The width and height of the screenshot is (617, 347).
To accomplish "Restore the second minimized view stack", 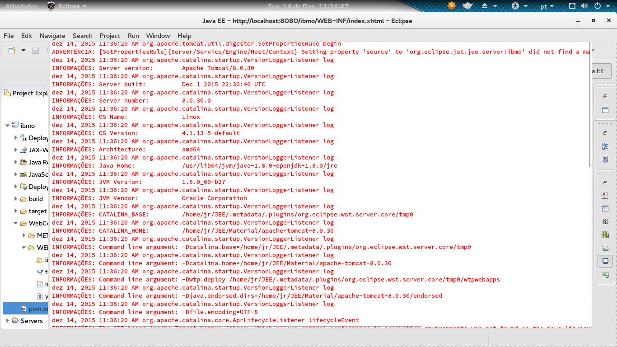I will (605, 133).
